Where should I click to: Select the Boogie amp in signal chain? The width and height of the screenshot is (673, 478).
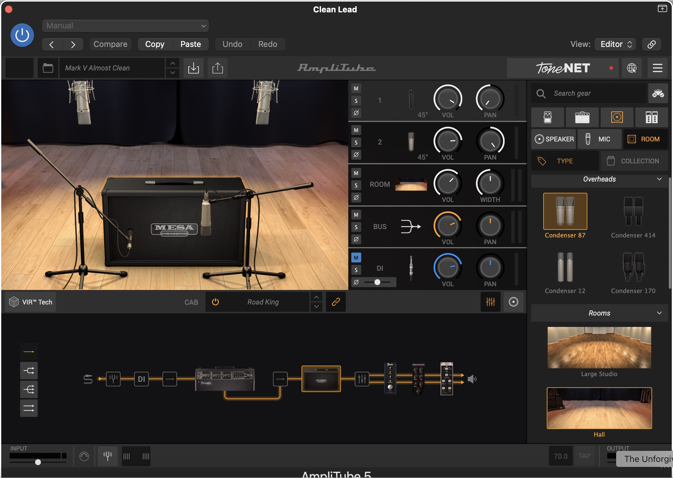pyautogui.click(x=225, y=379)
